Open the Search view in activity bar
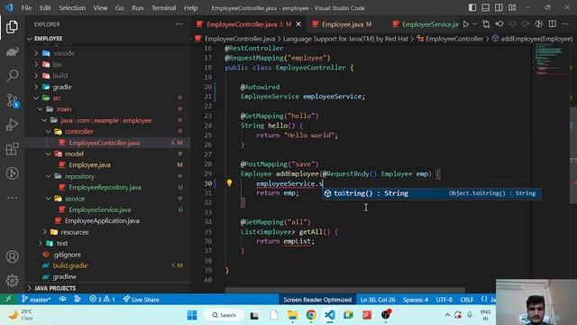Image resolution: width=577 pixels, height=325 pixels. pyautogui.click(x=12, y=76)
